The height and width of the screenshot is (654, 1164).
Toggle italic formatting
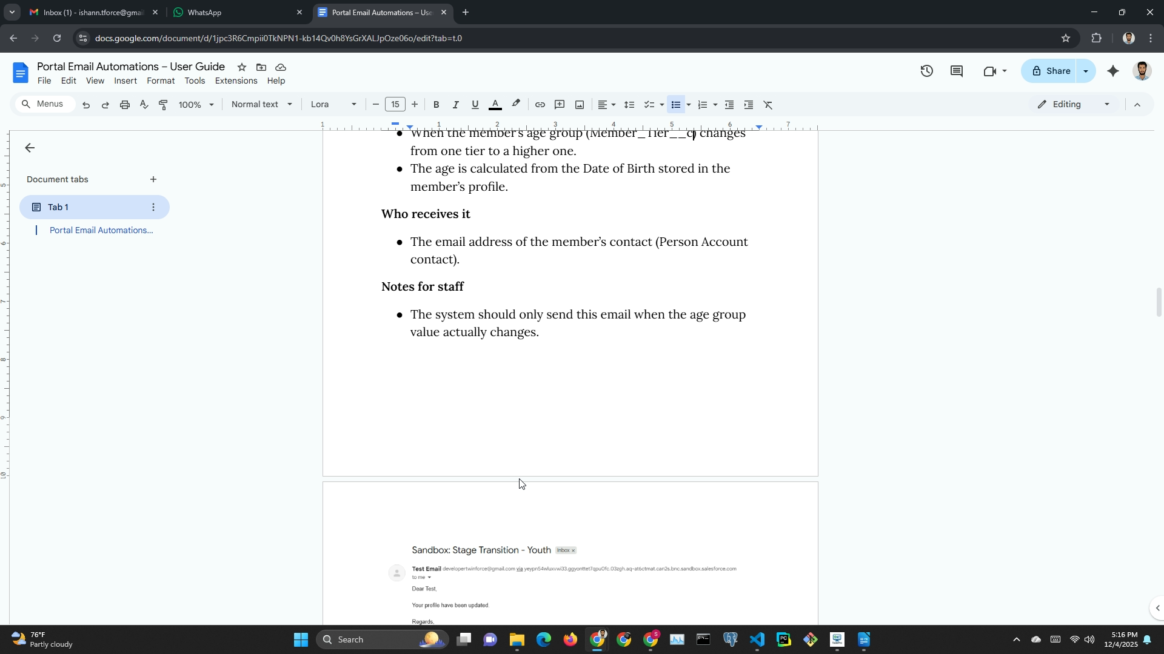coord(455,105)
